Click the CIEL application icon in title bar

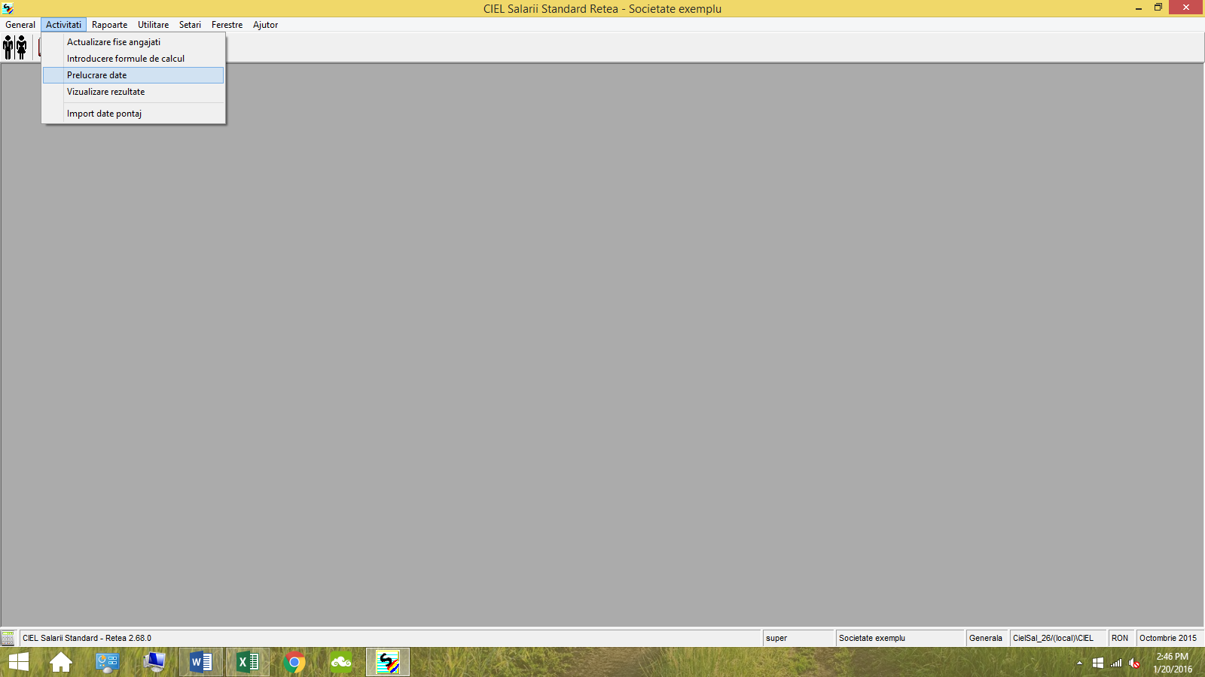click(x=8, y=8)
